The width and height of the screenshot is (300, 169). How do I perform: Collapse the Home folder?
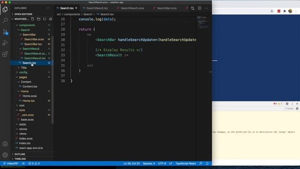click(x=24, y=91)
